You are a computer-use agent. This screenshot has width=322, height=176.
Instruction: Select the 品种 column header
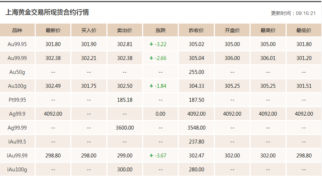click(17, 30)
